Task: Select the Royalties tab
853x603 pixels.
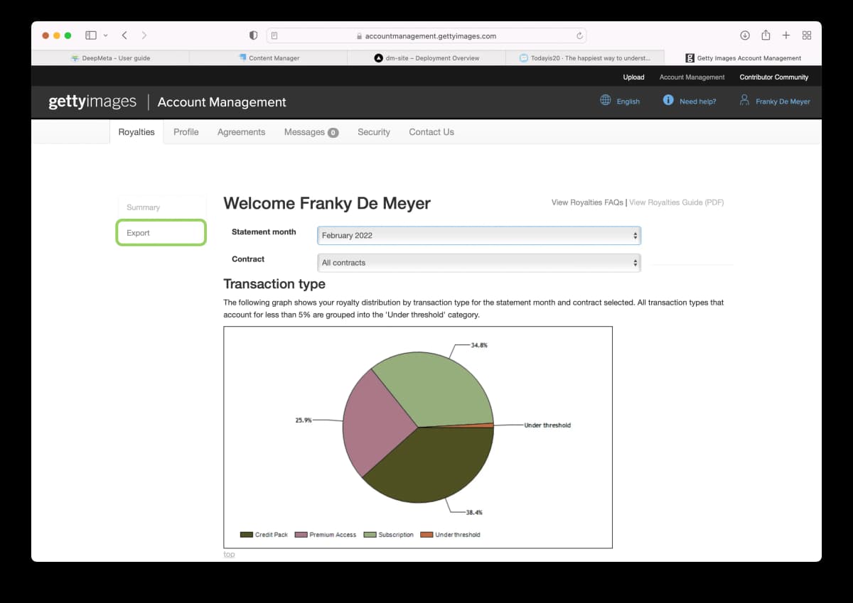Action: [136, 132]
